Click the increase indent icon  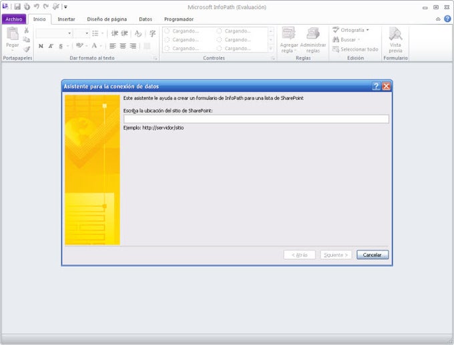tap(124, 33)
